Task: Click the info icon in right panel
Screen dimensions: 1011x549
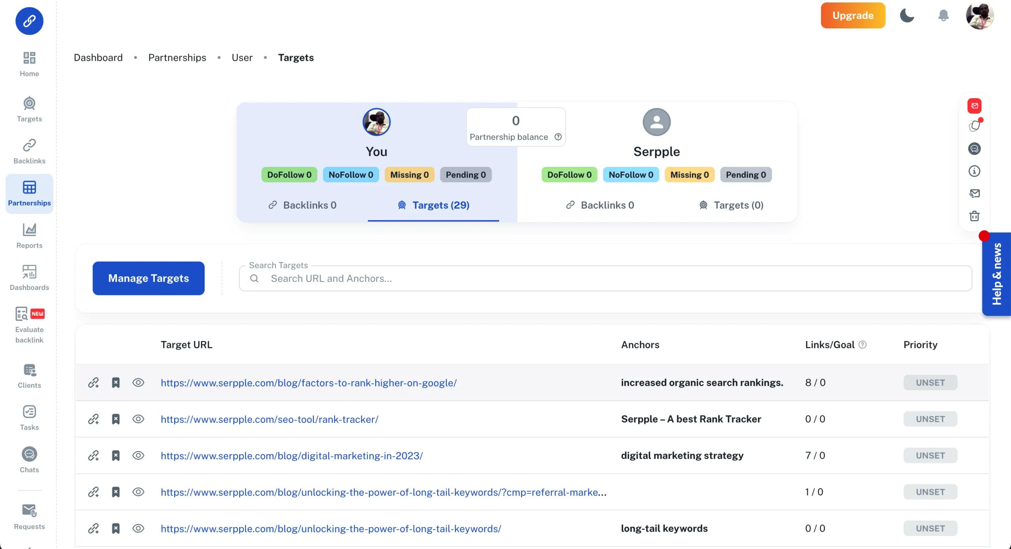Action: tap(975, 171)
